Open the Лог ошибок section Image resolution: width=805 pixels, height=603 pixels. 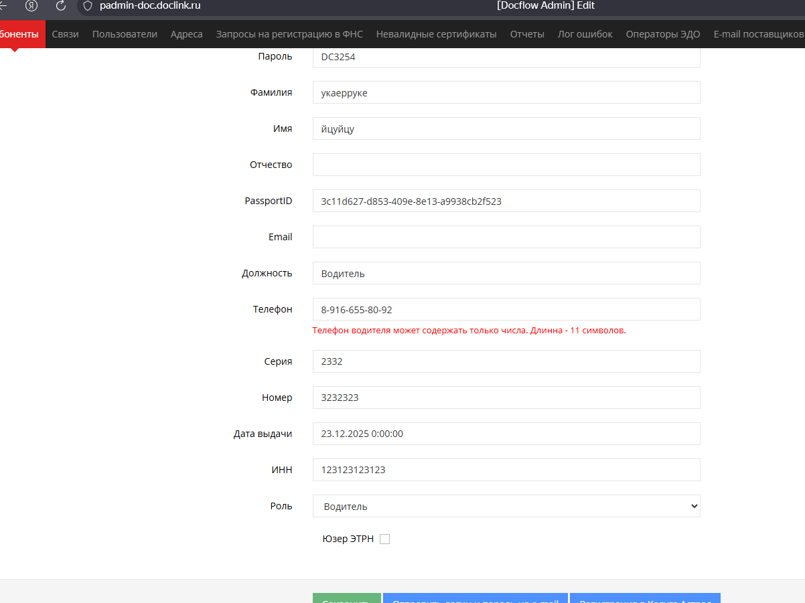coord(585,34)
